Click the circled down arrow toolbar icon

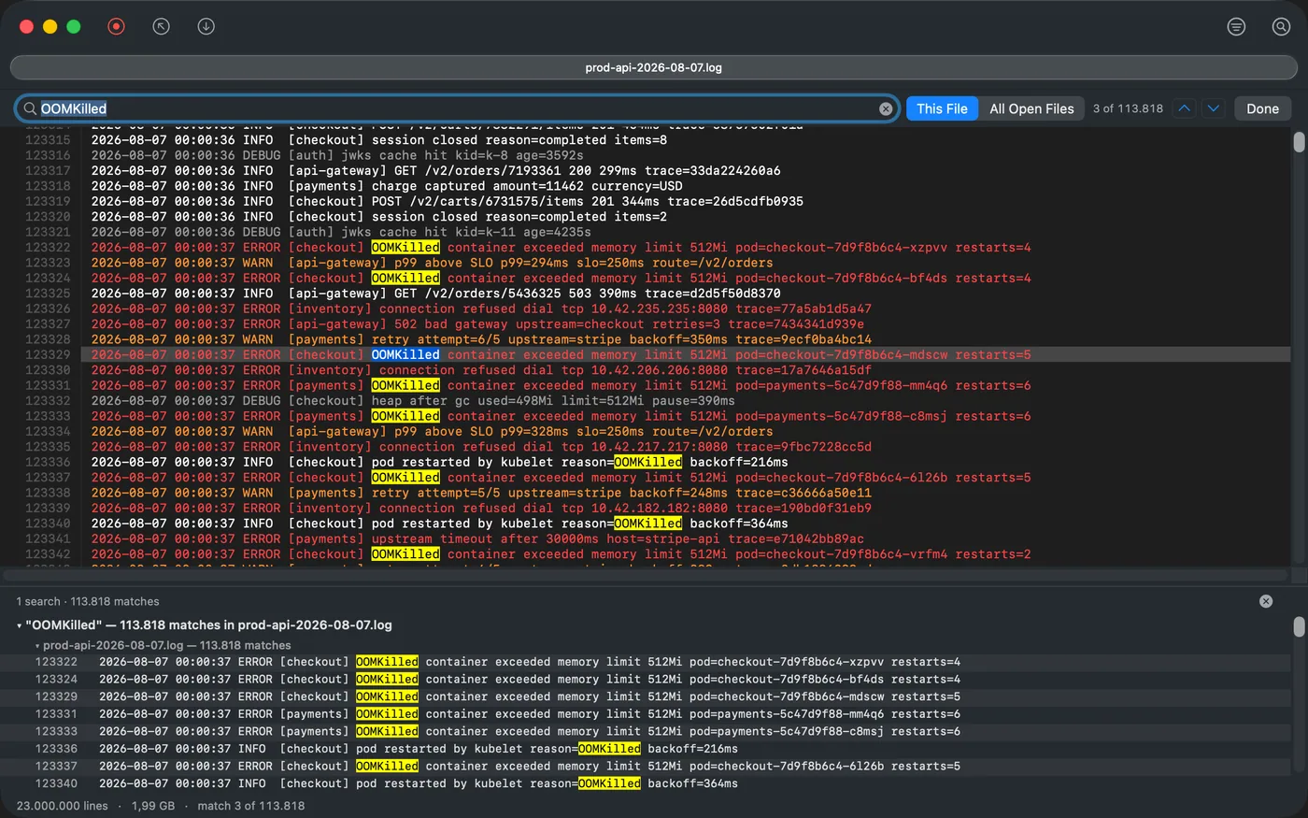coord(206,26)
